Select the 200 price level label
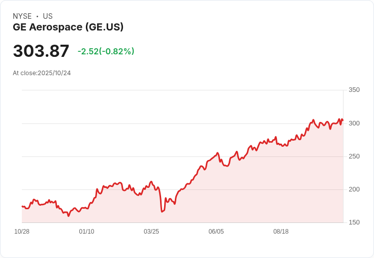This screenshot has height=258, width=374. tap(354, 189)
